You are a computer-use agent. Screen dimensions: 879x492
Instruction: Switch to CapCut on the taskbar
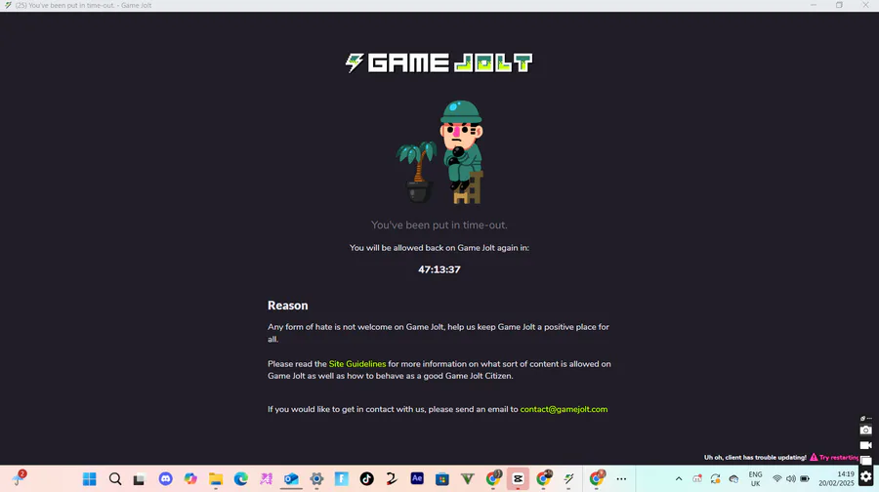pyautogui.click(x=518, y=478)
